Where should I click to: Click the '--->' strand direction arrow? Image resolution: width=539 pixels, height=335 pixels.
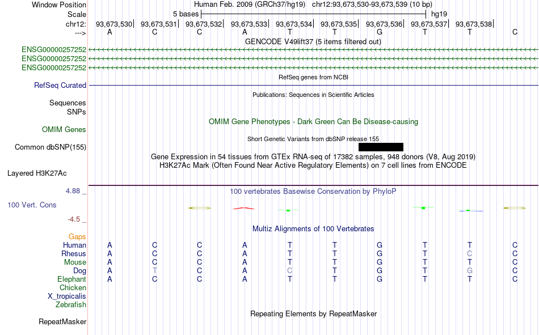[x=81, y=33]
